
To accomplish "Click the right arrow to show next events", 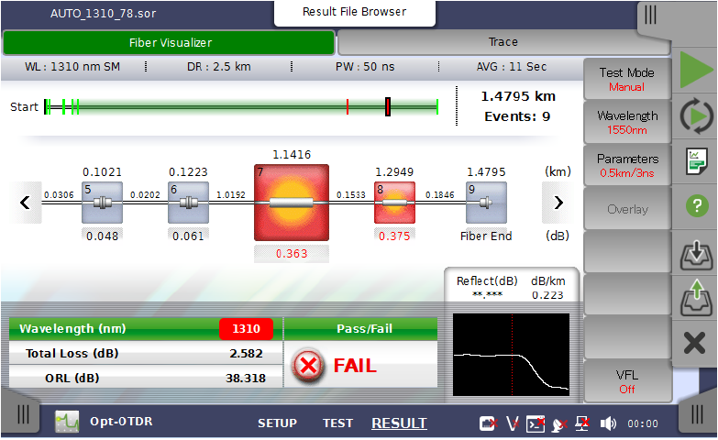I will point(558,203).
